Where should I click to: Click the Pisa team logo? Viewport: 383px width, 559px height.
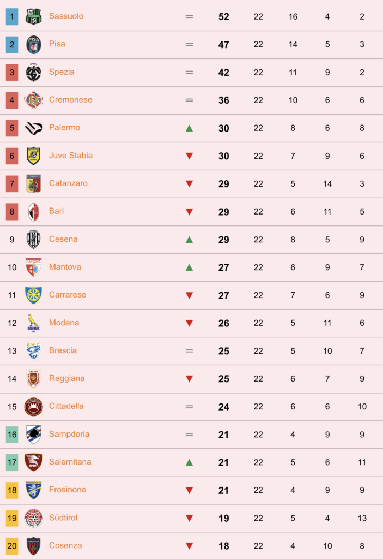pos(33,45)
